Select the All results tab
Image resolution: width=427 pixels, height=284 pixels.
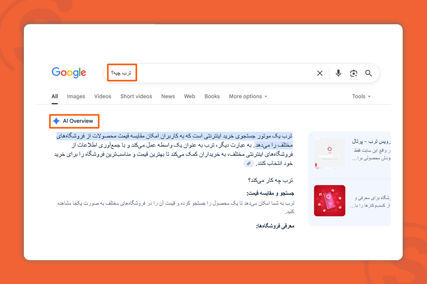pyautogui.click(x=55, y=96)
